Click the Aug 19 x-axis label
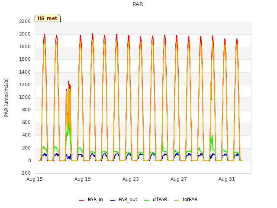Screen dimensions: 277x208 tap(83, 179)
